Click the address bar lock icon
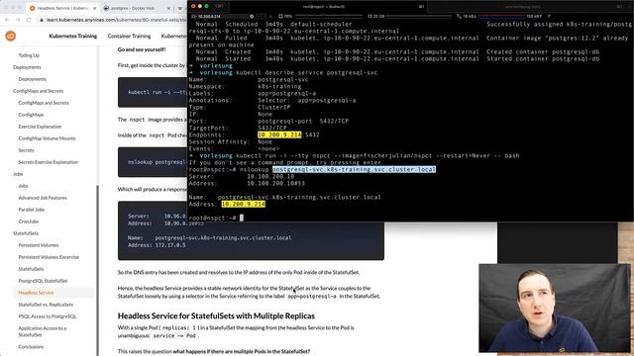 [x=42, y=20]
